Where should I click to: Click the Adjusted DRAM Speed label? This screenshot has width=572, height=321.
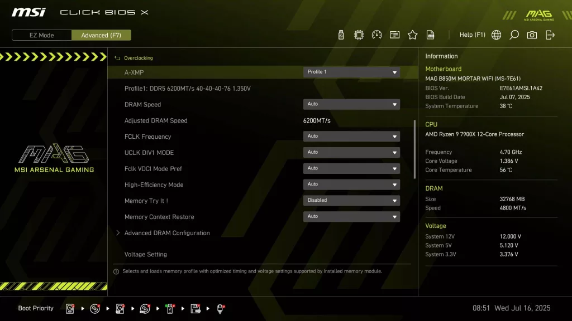tap(156, 120)
